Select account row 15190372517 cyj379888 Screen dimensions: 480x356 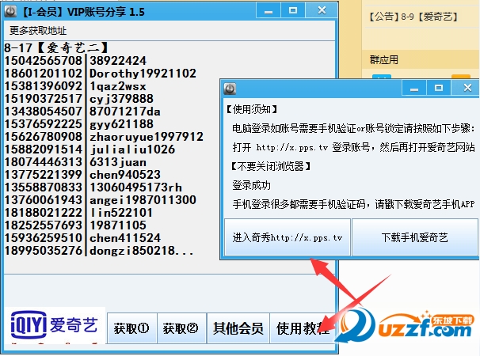[79, 98]
